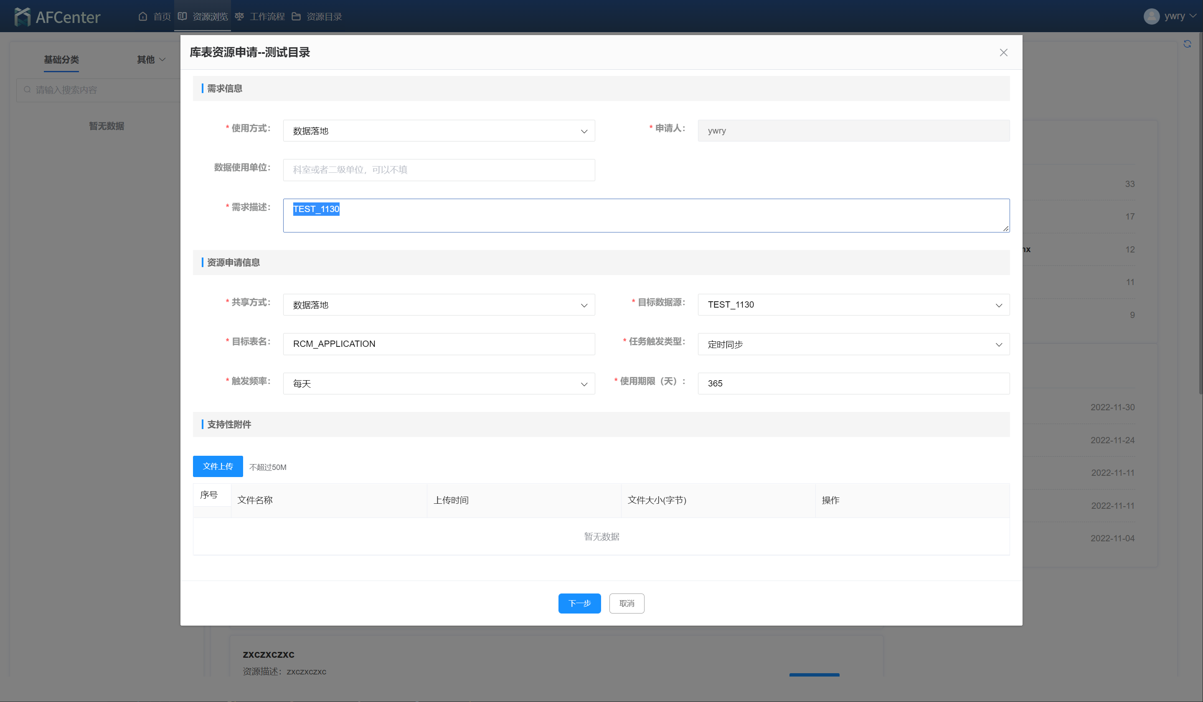Open the 资源目录 menu item
The image size is (1203, 702).
pos(317,16)
